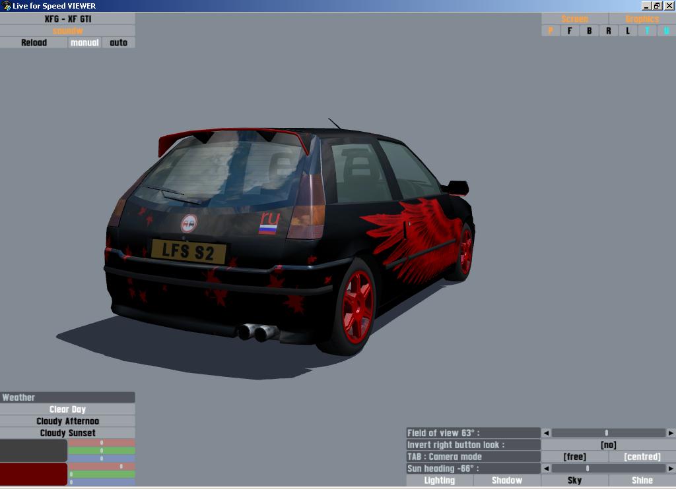Click the dark red color swatch

coord(34,475)
